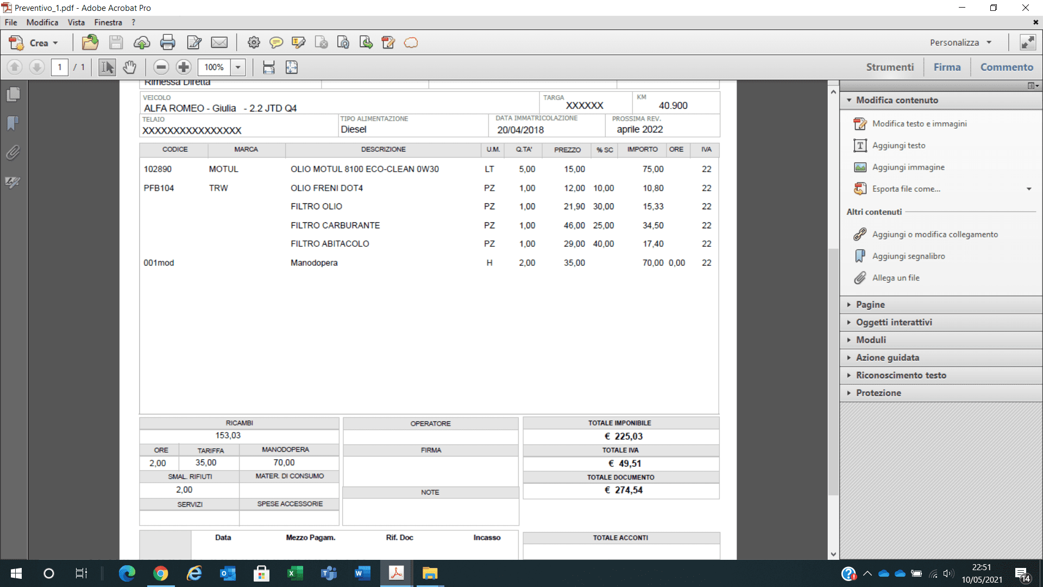Zoom out with minus button
Screen dimensions: 1043x587
(x=161, y=67)
